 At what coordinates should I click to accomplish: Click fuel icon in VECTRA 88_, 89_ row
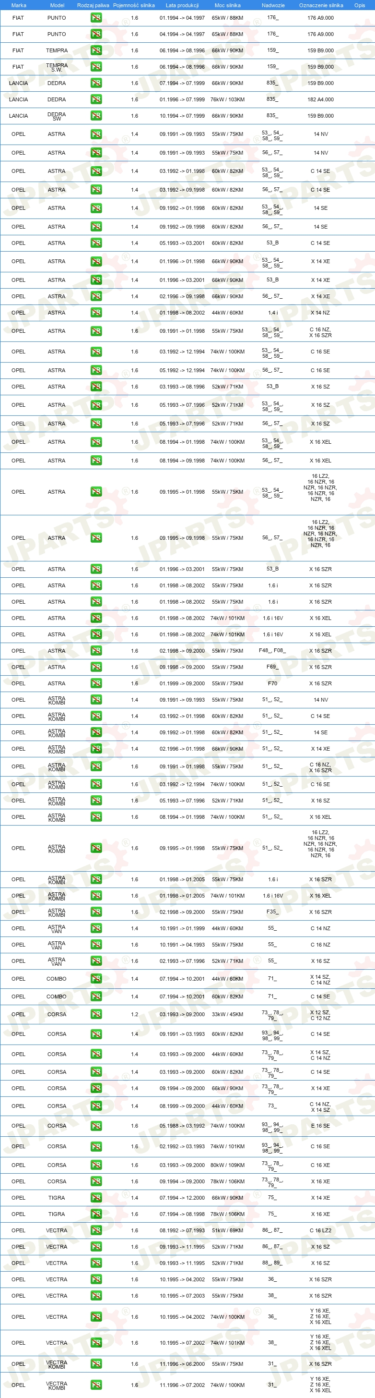96,1263
